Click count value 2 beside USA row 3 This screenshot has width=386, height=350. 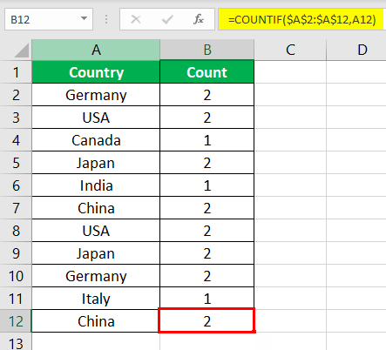207,118
